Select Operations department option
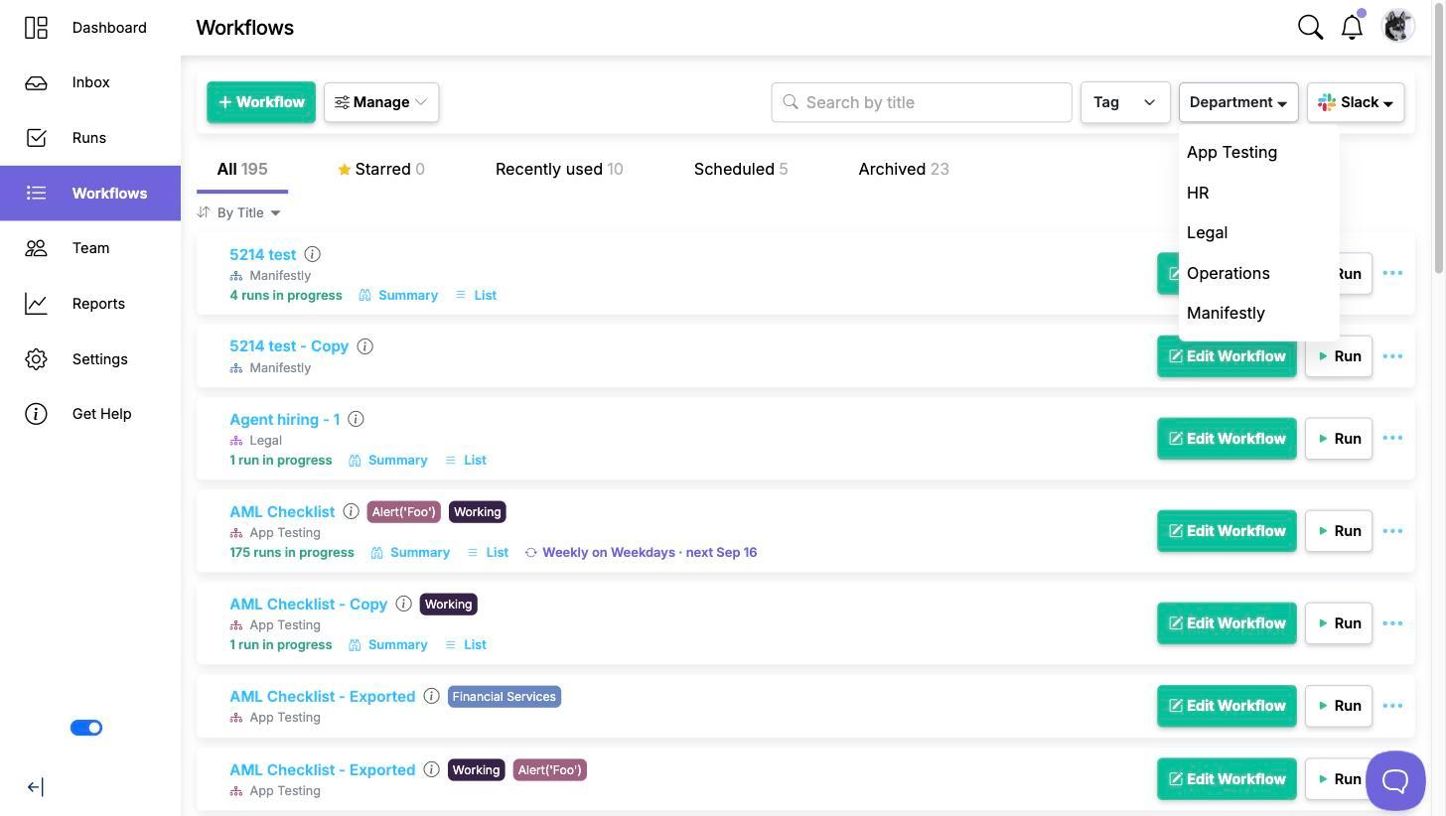Viewport: 1446px width, 816px height. click(x=1258, y=273)
